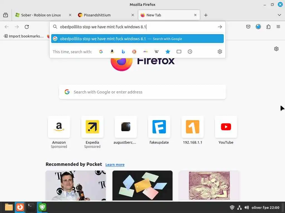Click the shield tray icon
The height and width of the screenshot is (213, 285).
click(x=232, y=207)
